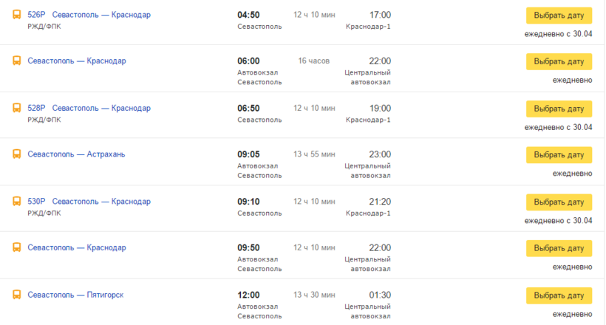Click bus icon for 526Р Севастополь — Краснодар
Screen dimensions: 606x325
(16, 14)
